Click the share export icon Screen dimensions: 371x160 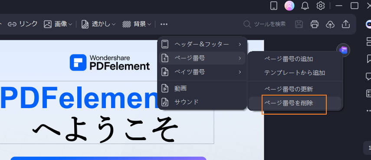point(346,24)
